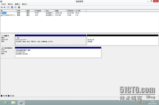Click the network tray icon with yellow warning
The image size is (159, 105).
click(x=140, y=103)
